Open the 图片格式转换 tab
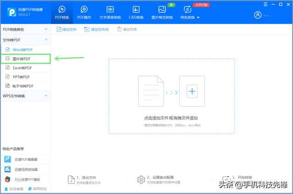Viewport: 293px width, 194px height. pyautogui.click(x=162, y=13)
